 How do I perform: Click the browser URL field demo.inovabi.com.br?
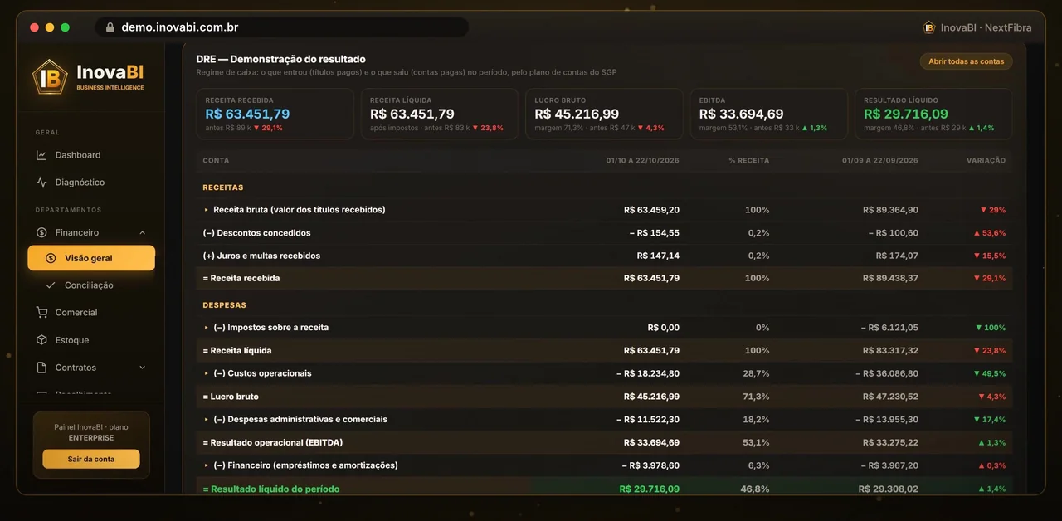pyautogui.click(x=282, y=27)
